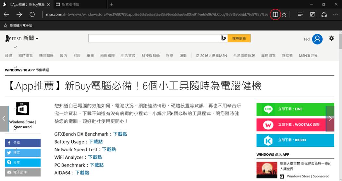Open Network Speed Test 下載點 link

109,150
